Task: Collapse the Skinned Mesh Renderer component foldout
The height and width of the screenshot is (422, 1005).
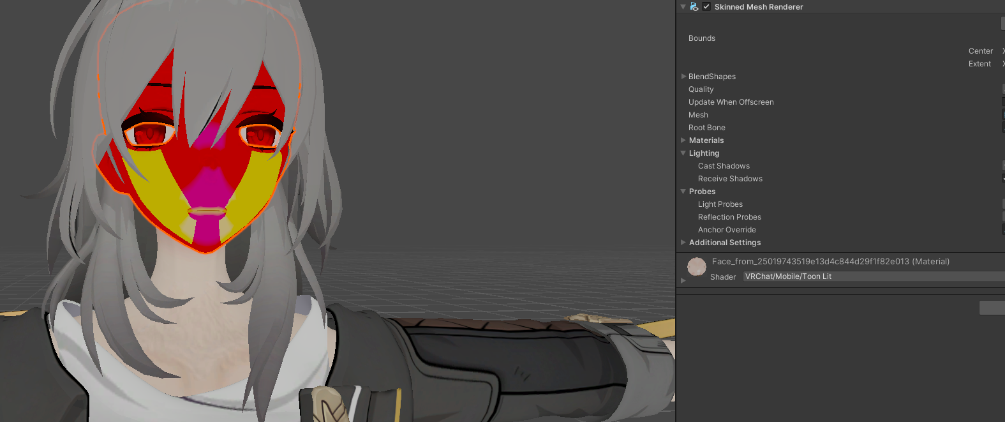Action: (x=683, y=6)
